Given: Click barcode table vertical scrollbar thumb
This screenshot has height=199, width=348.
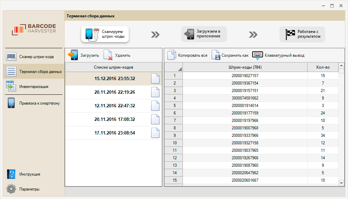Looking at the screenshot, I should [341, 71].
